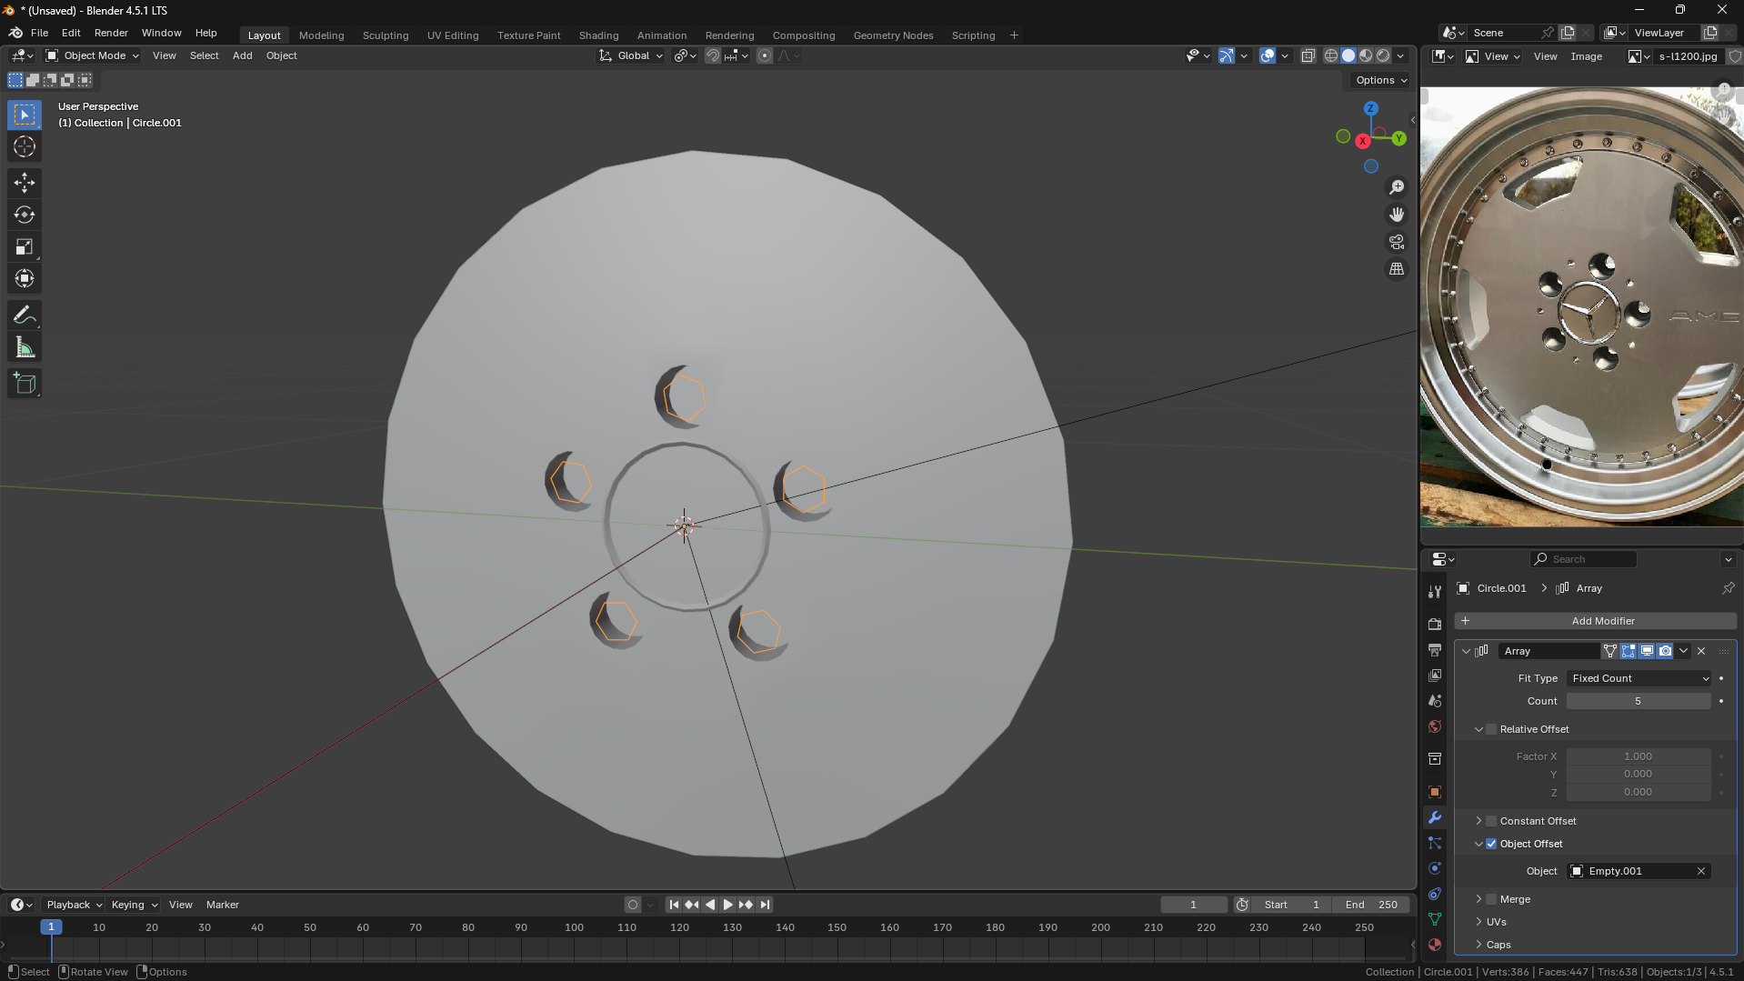Click the properties Search field
1744x981 pixels.
1583,559
